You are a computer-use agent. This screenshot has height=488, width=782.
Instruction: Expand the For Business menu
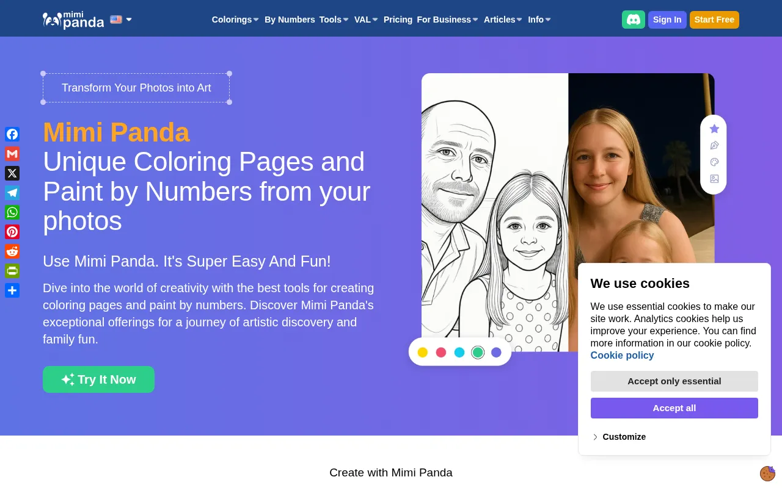[x=447, y=20]
